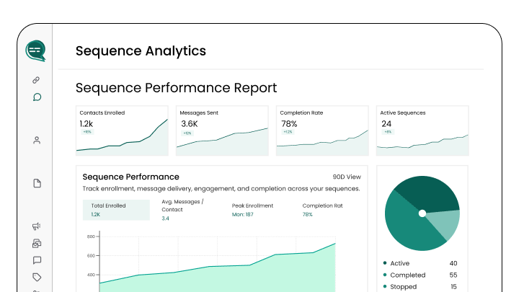Open the megaphone campaigns icon
The image size is (519, 292).
[x=37, y=226]
